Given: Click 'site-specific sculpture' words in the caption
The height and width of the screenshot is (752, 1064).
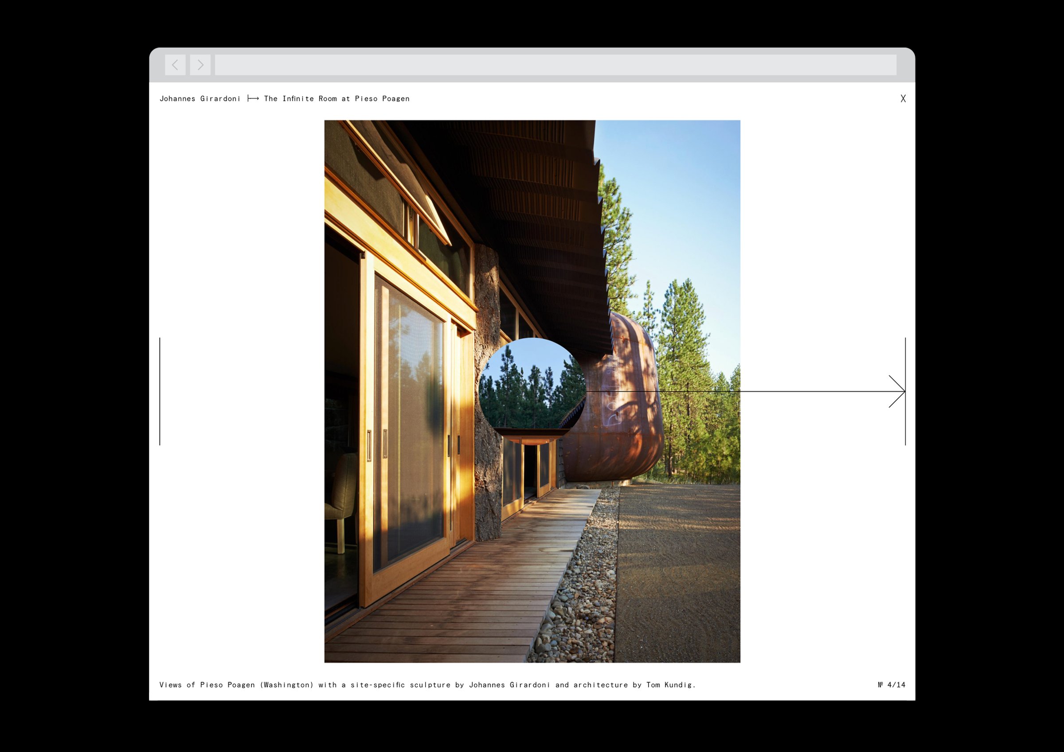Looking at the screenshot, I should pyautogui.click(x=400, y=685).
